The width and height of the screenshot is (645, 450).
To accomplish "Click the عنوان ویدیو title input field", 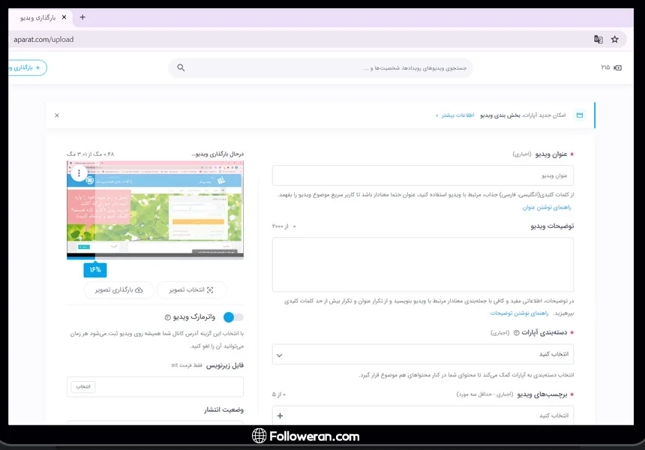I will [x=422, y=175].
